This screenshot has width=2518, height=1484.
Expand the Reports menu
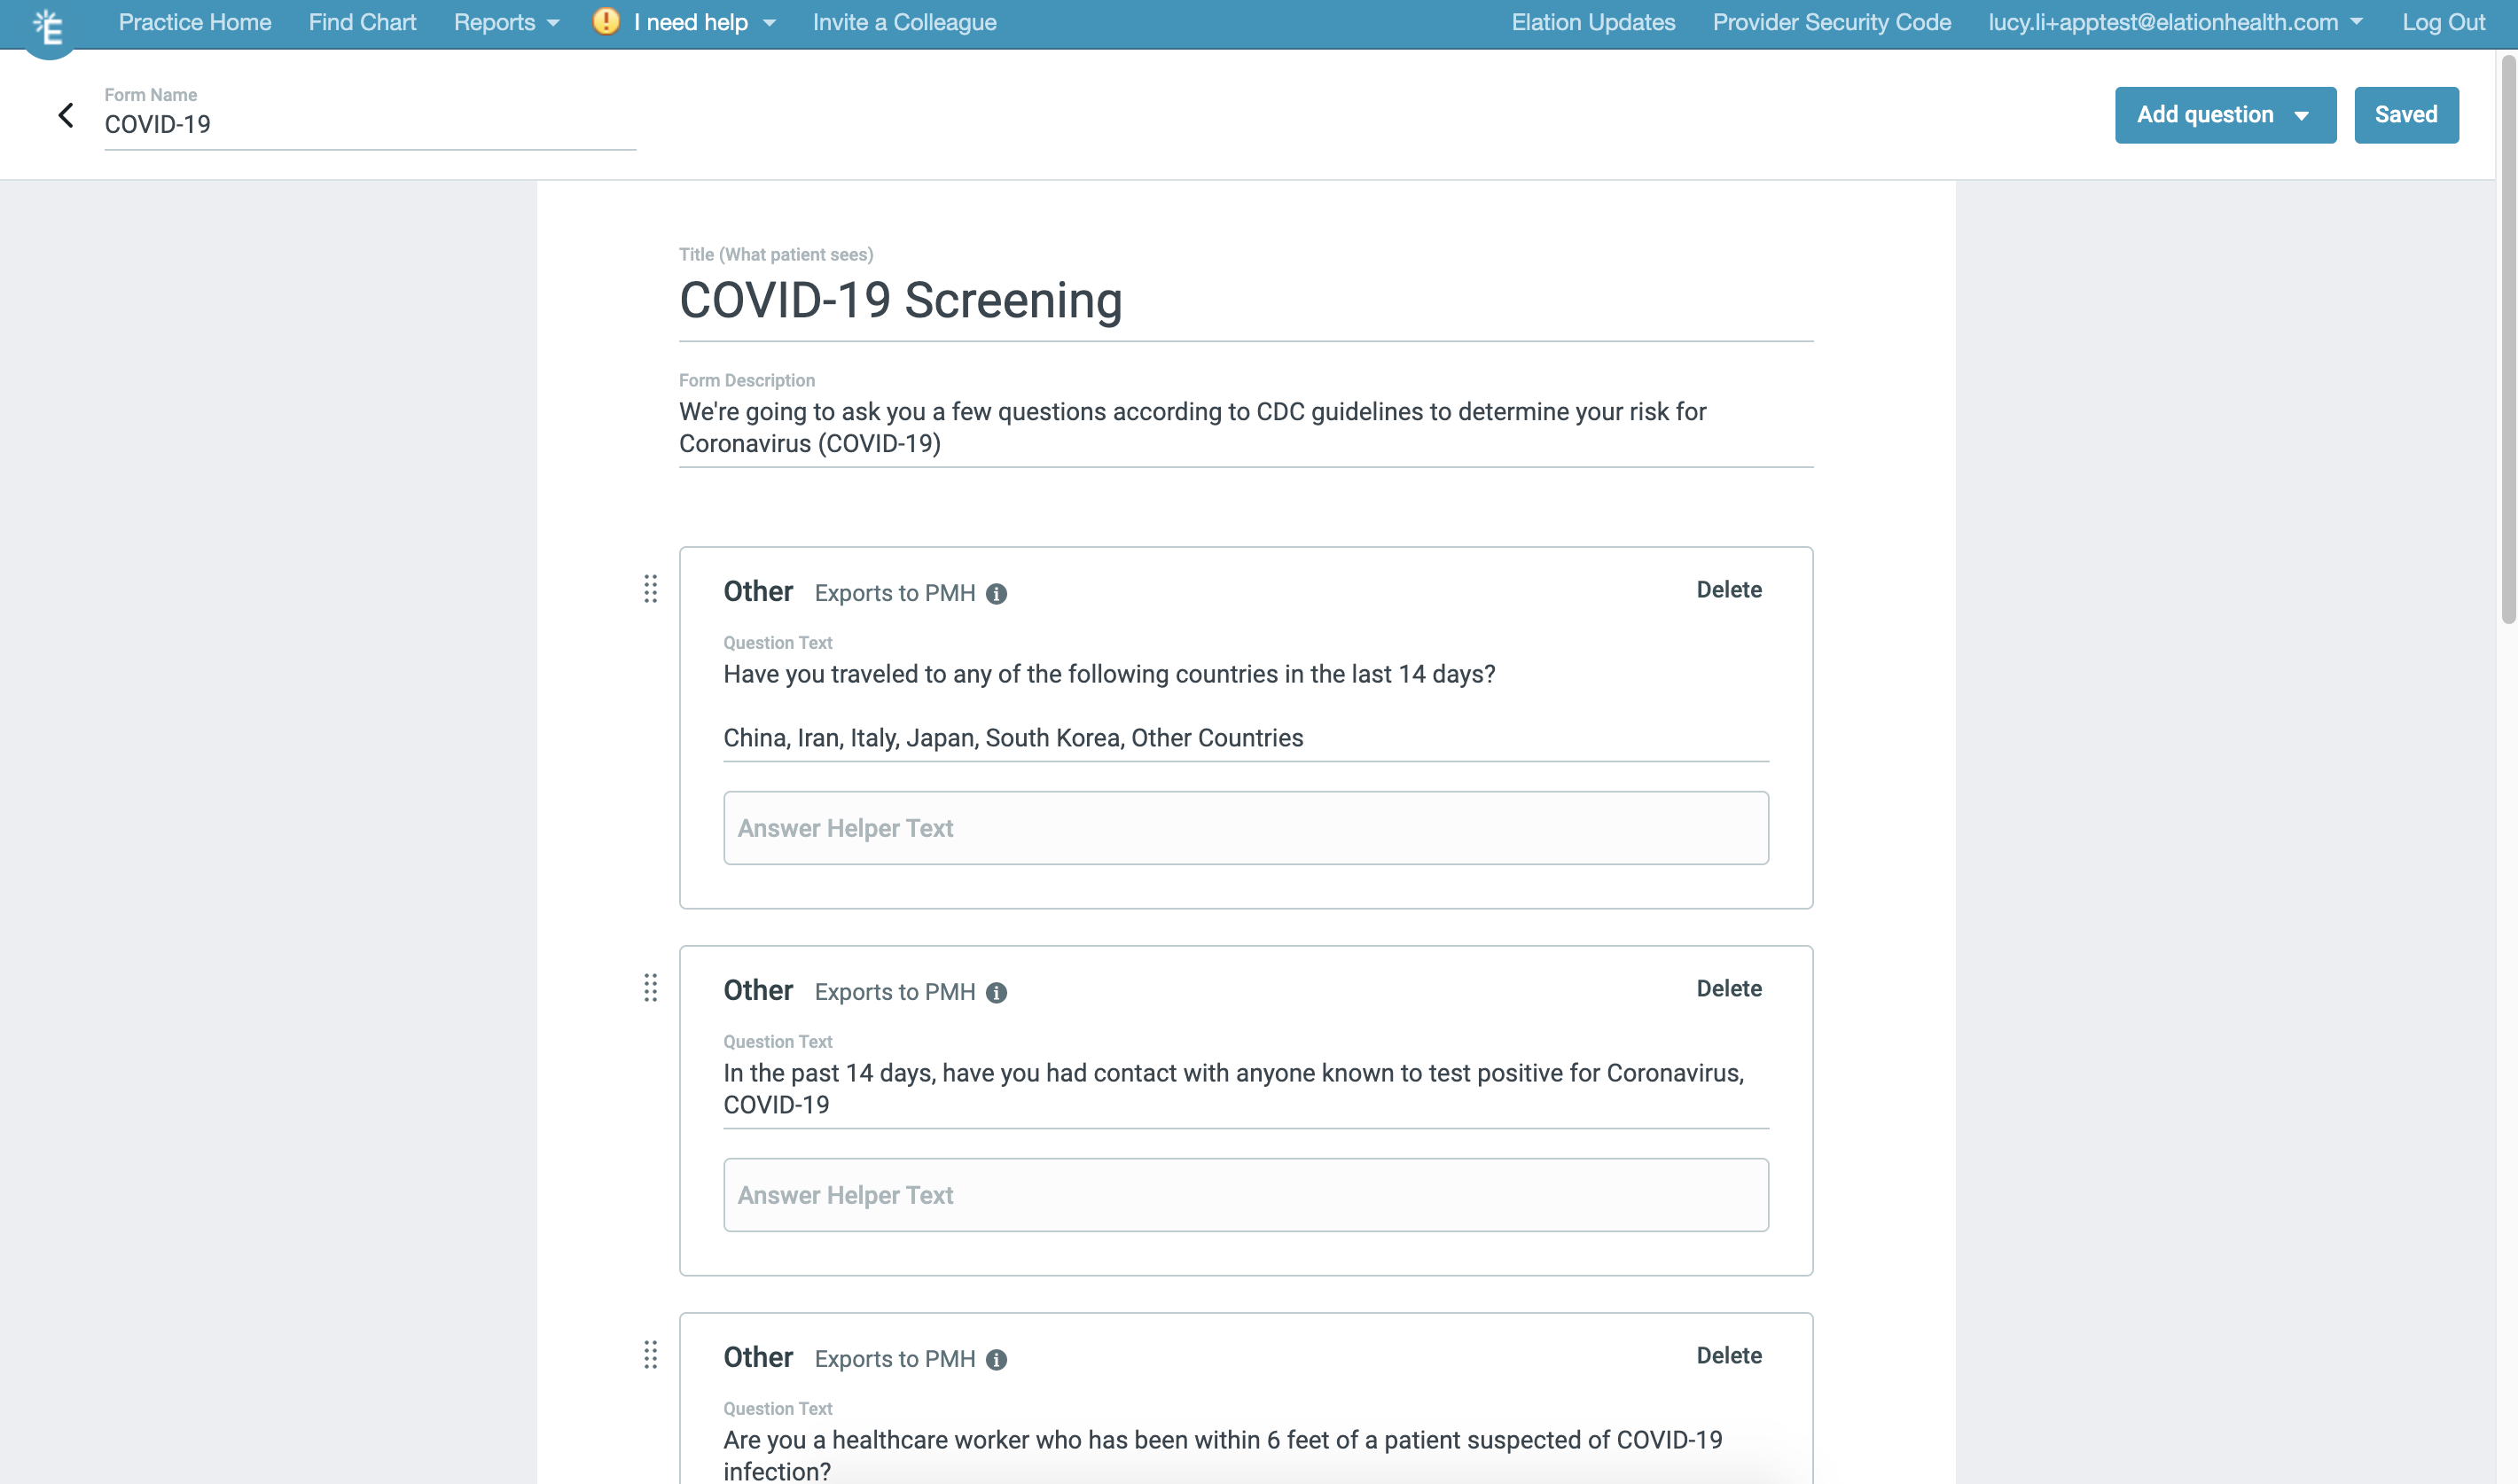click(505, 22)
